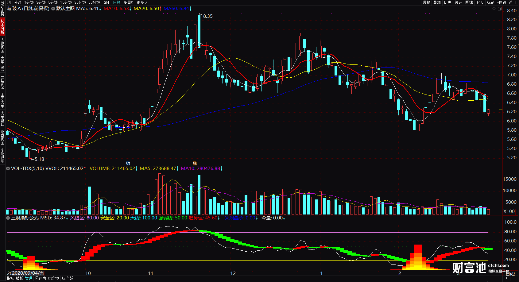Open the 财富资金 sidebar tab
The height and width of the screenshot is (282, 519).
2,137
